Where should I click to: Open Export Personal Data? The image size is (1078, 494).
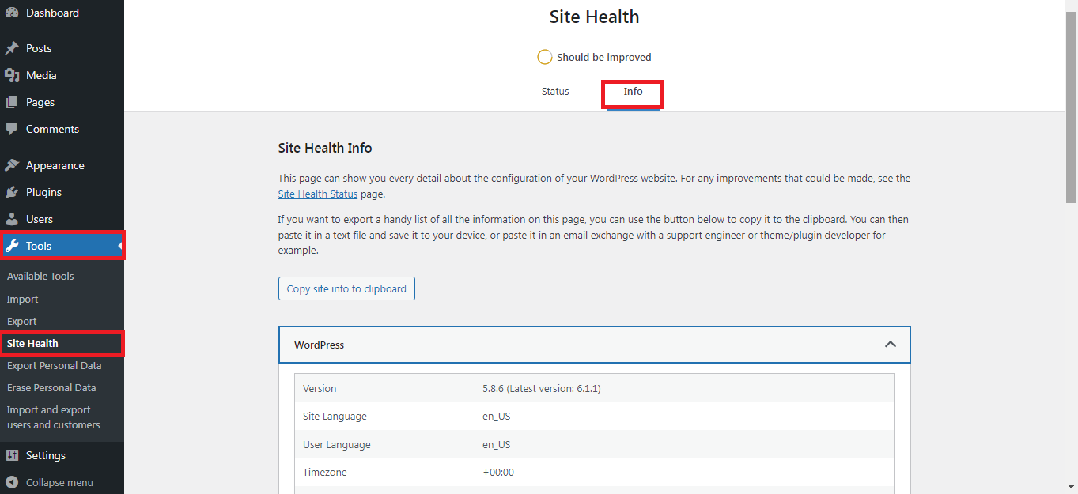pyautogui.click(x=54, y=365)
